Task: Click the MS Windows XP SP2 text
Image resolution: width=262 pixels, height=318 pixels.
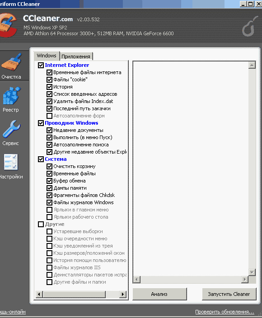Action: point(45,28)
